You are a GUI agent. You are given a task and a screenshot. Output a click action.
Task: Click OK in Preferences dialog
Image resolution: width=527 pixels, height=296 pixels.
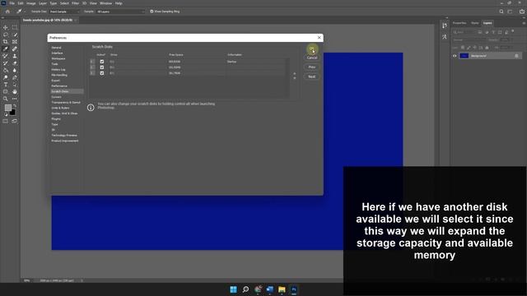coord(312,49)
